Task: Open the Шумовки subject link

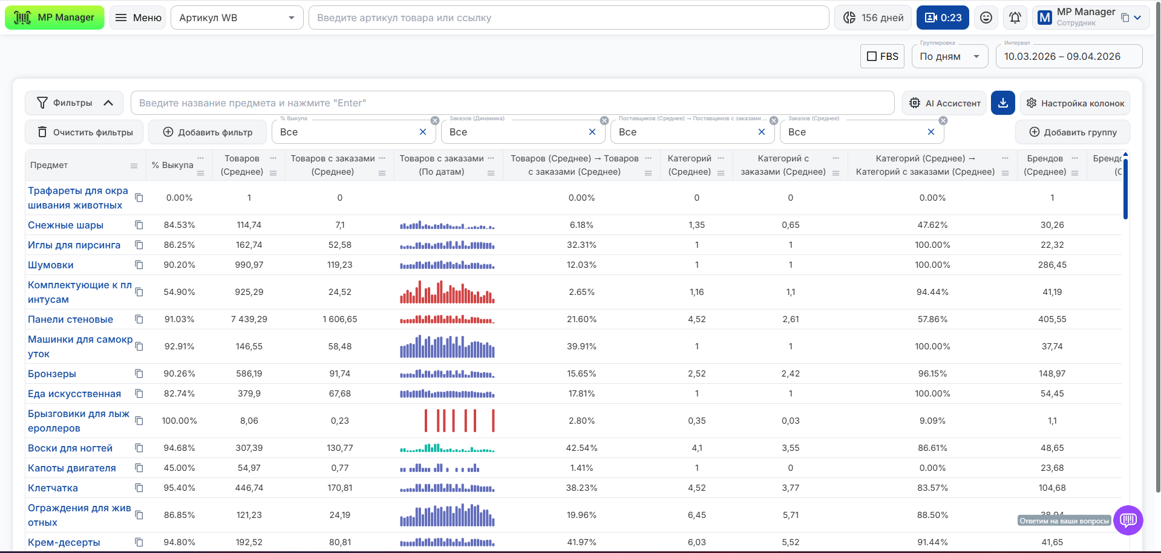Action: click(x=51, y=265)
